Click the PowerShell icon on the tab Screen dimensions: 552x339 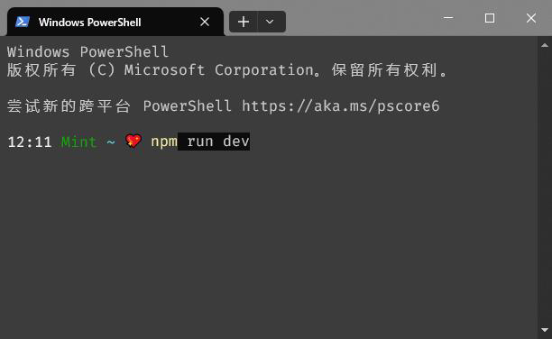pyautogui.click(x=23, y=22)
